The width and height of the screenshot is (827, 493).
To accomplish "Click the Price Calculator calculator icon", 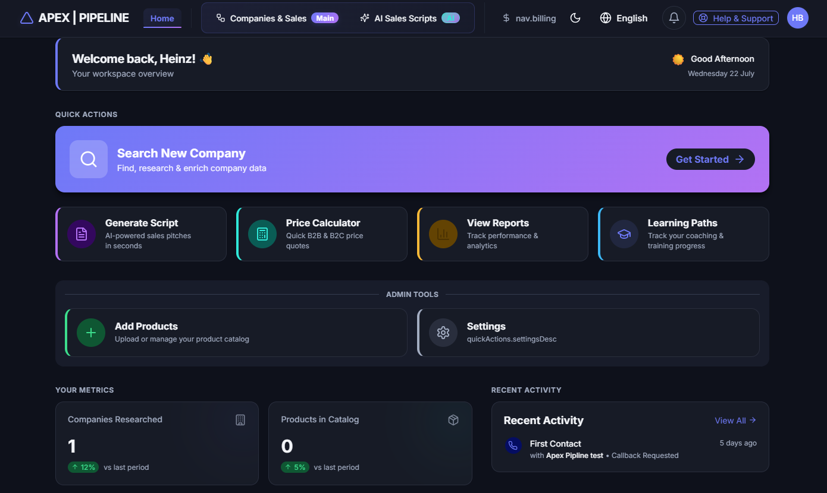I will point(262,234).
